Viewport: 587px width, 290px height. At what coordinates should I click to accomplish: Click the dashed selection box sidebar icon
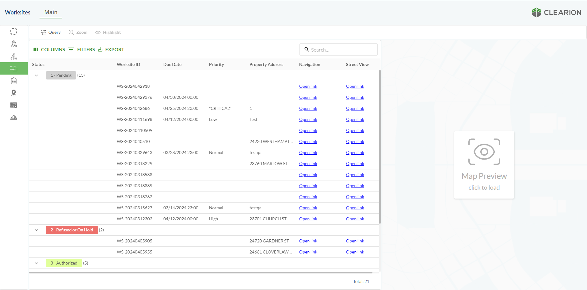click(14, 32)
